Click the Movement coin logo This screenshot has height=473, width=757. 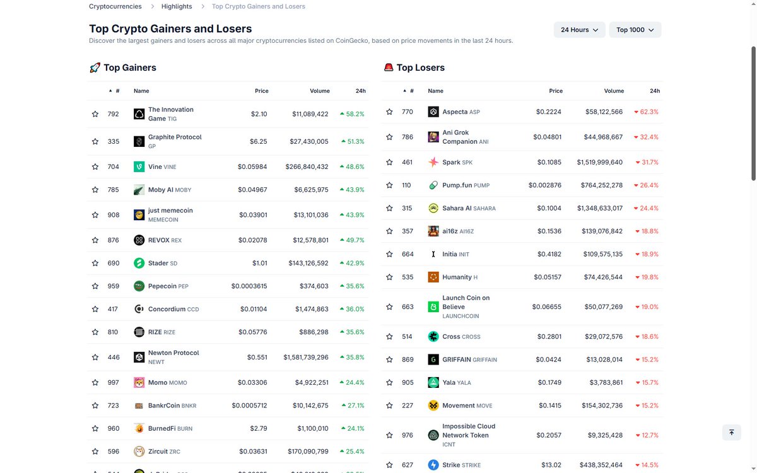tap(433, 406)
